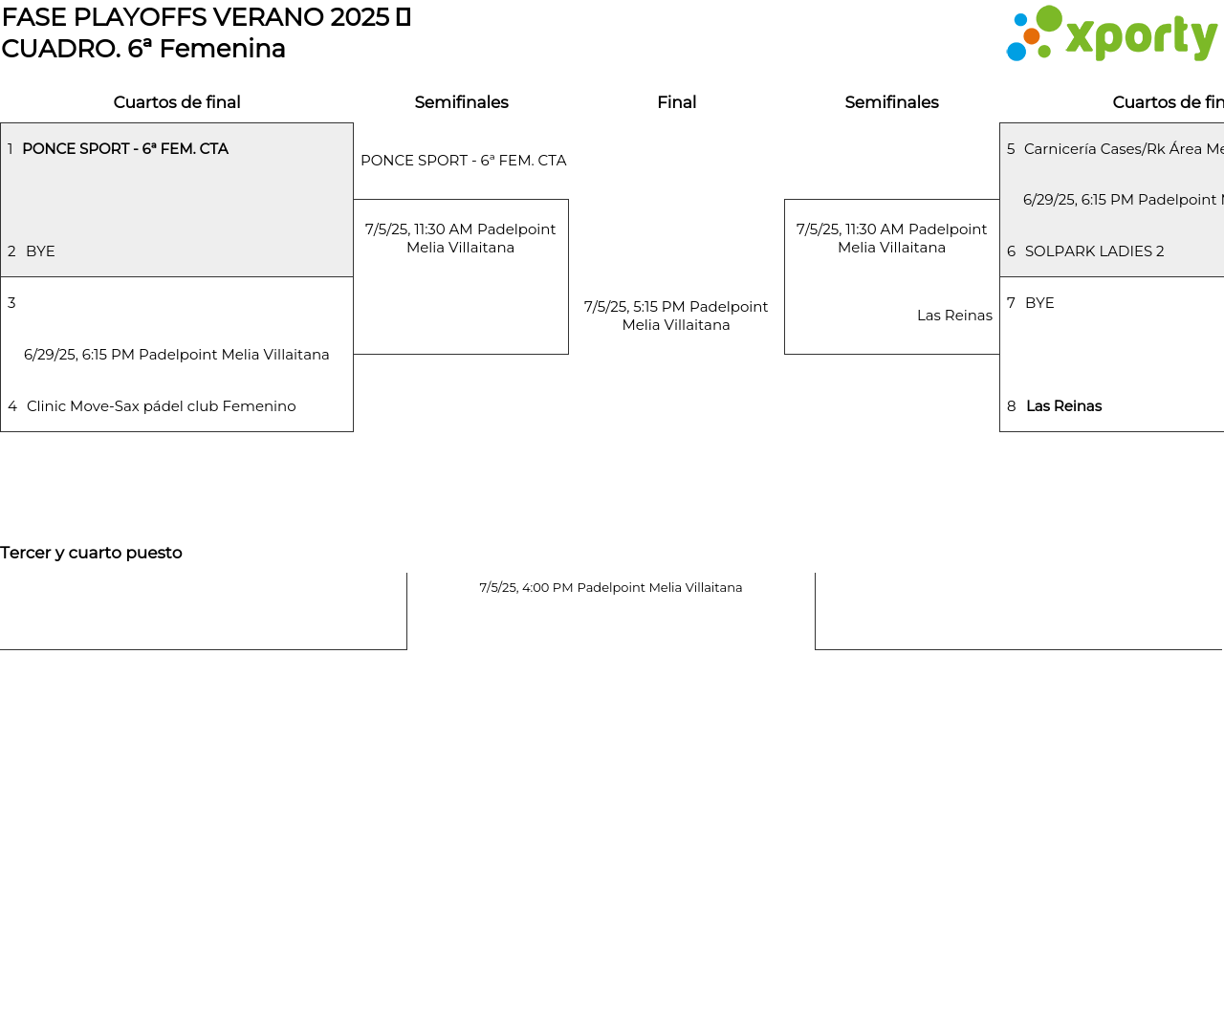Open third place match at 4:00 PM
Image resolution: width=1224 pixels, height=1025 pixels.
click(610, 588)
